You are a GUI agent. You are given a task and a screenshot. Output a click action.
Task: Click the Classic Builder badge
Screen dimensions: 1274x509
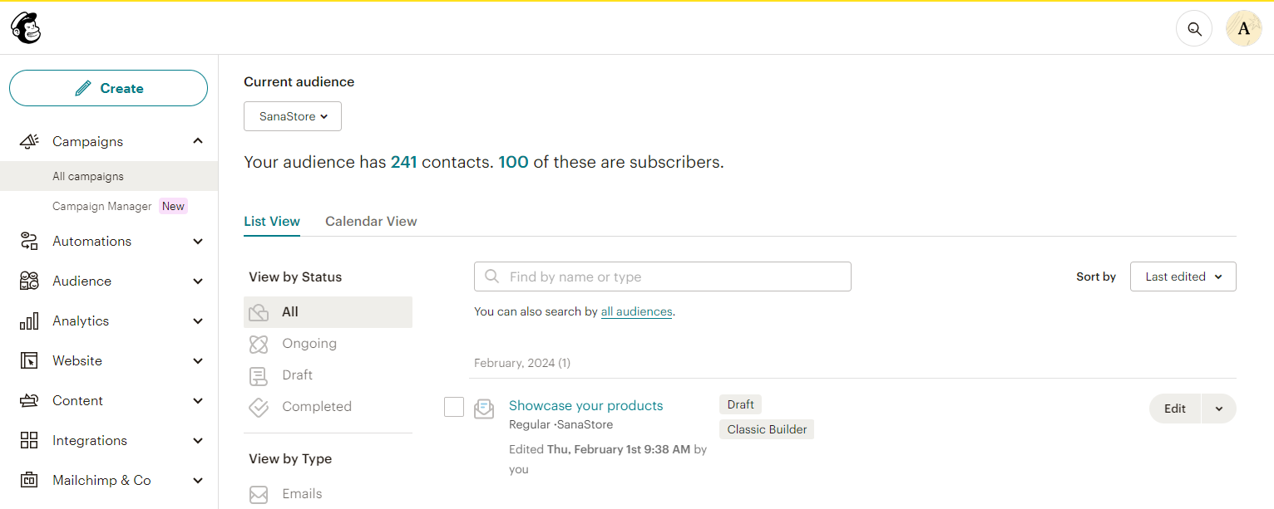(x=767, y=429)
